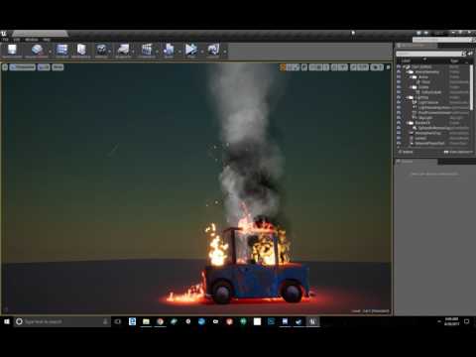476x357 pixels.
Task: Click the Unreal Engine taskbar icon
Action: pyautogui.click(x=312, y=321)
